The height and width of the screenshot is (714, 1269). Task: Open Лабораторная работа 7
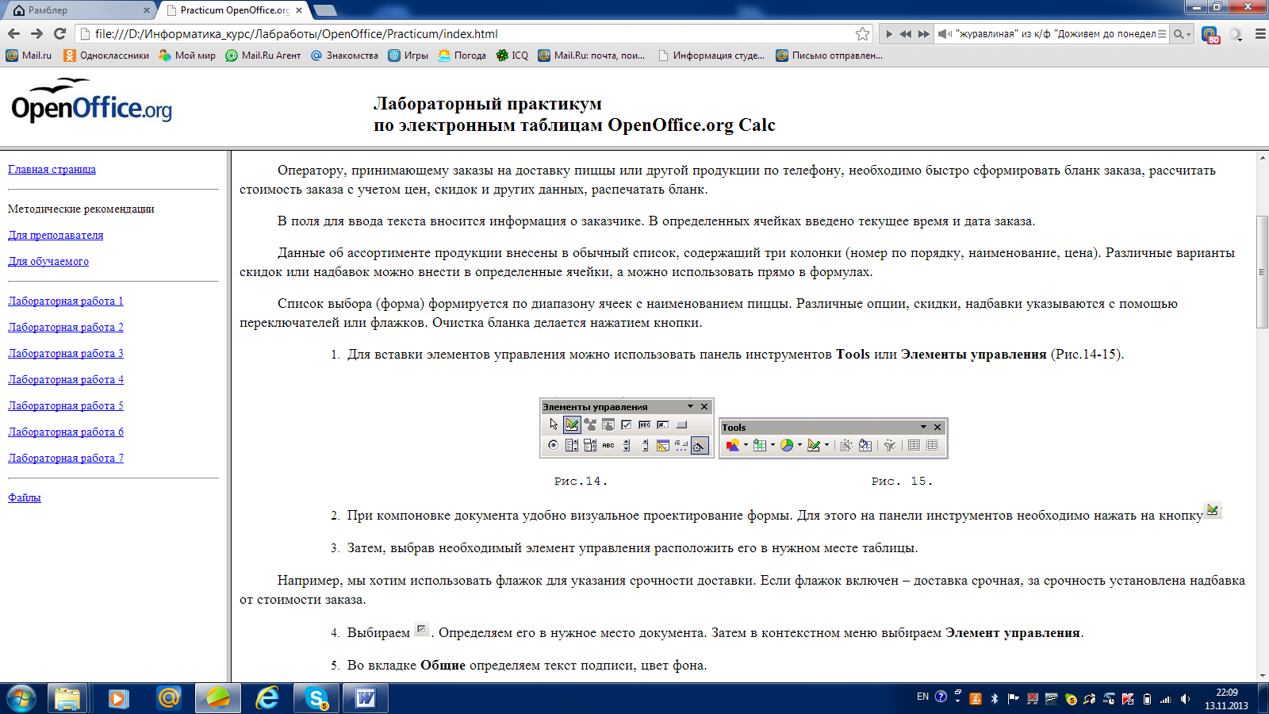pyautogui.click(x=66, y=458)
